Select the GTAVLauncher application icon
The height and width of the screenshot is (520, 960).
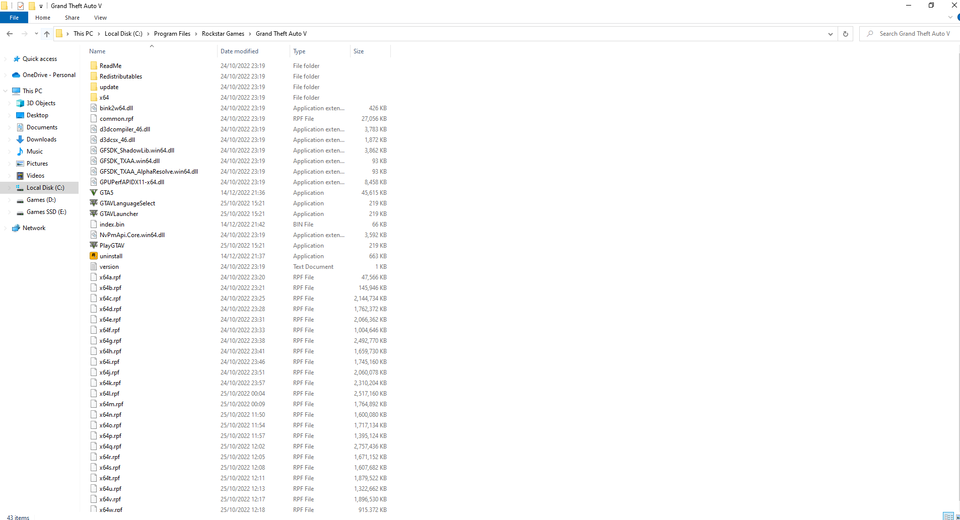pos(94,214)
